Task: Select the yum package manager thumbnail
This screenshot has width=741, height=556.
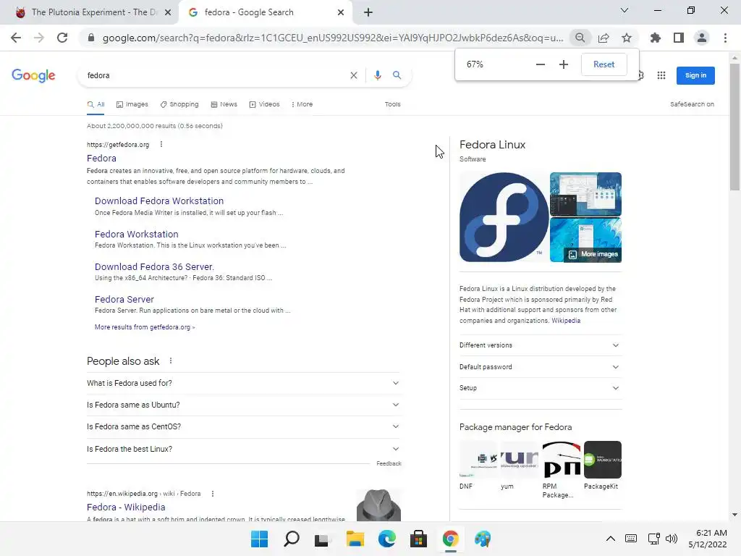Action: click(x=520, y=460)
